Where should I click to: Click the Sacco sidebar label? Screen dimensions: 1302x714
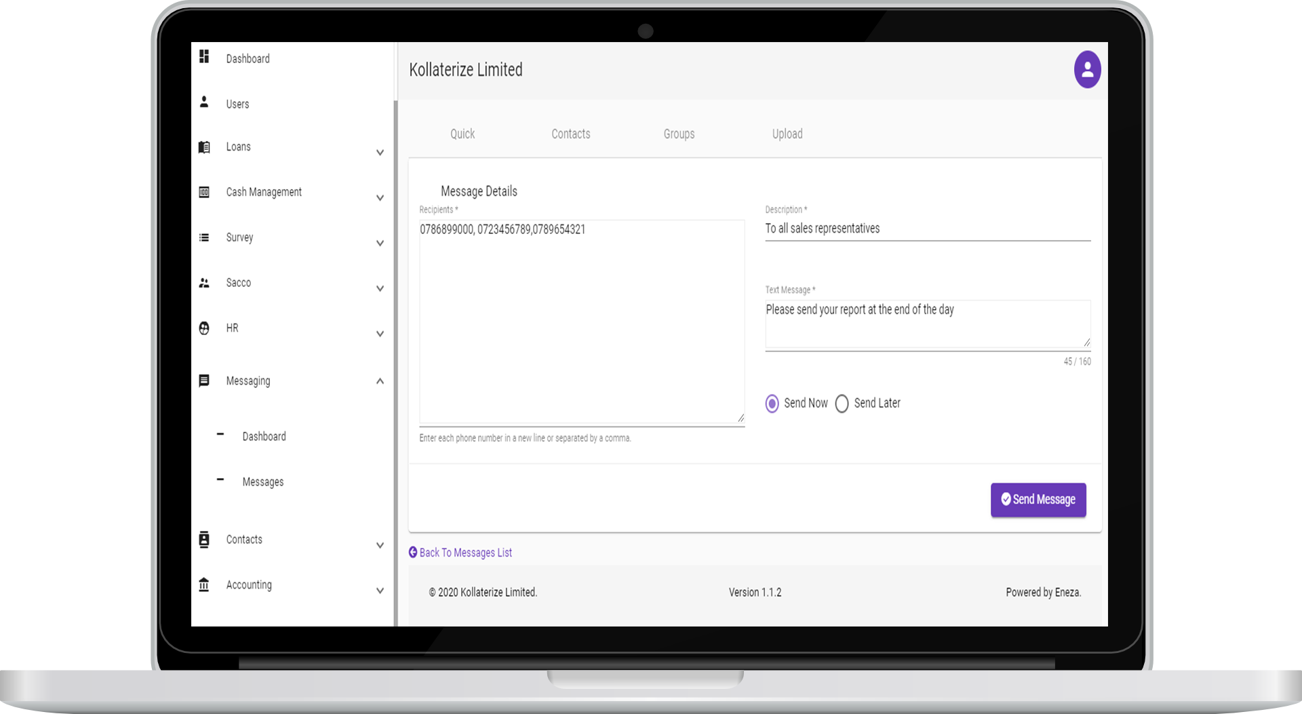coord(238,283)
